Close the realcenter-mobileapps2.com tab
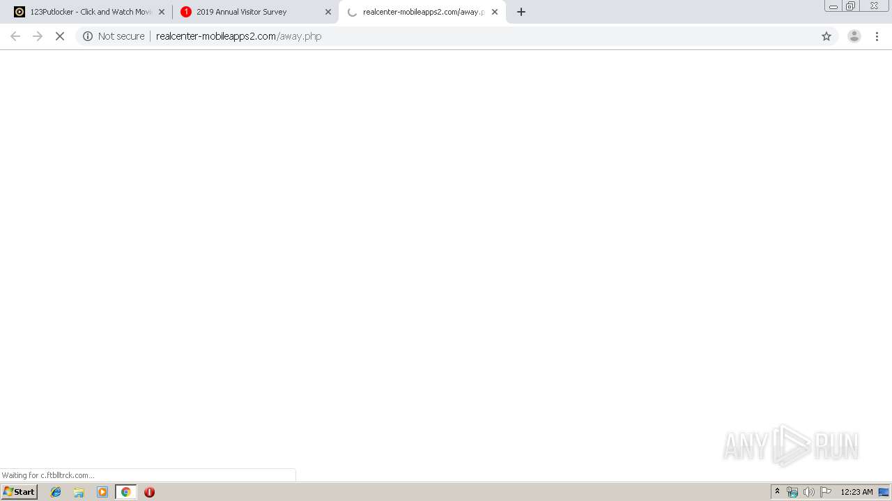Image resolution: width=892 pixels, height=501 pixels. coord(495,12)
